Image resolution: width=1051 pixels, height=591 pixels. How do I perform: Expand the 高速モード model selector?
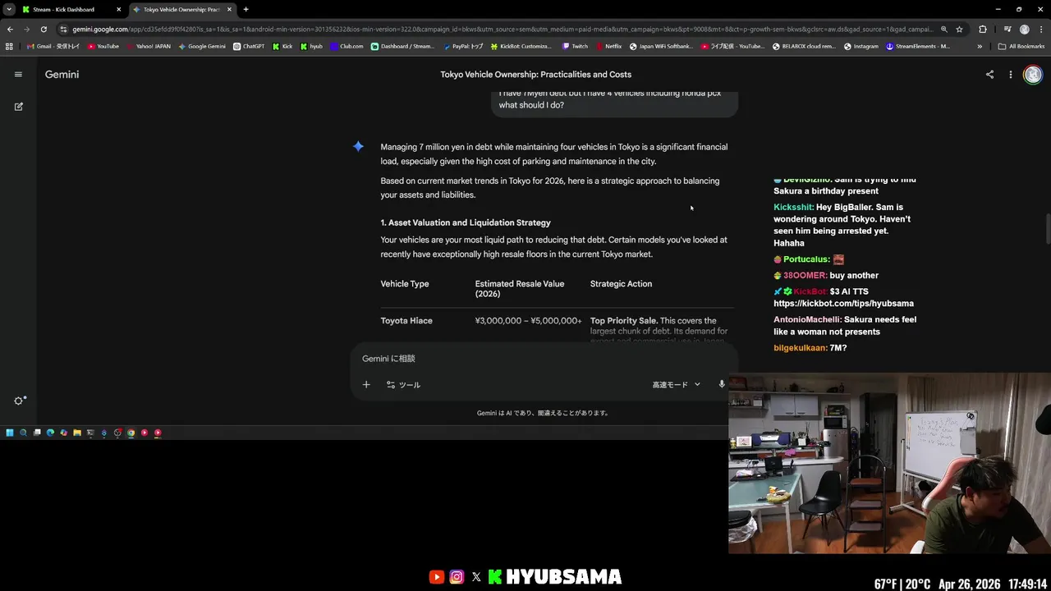[677, 384]
